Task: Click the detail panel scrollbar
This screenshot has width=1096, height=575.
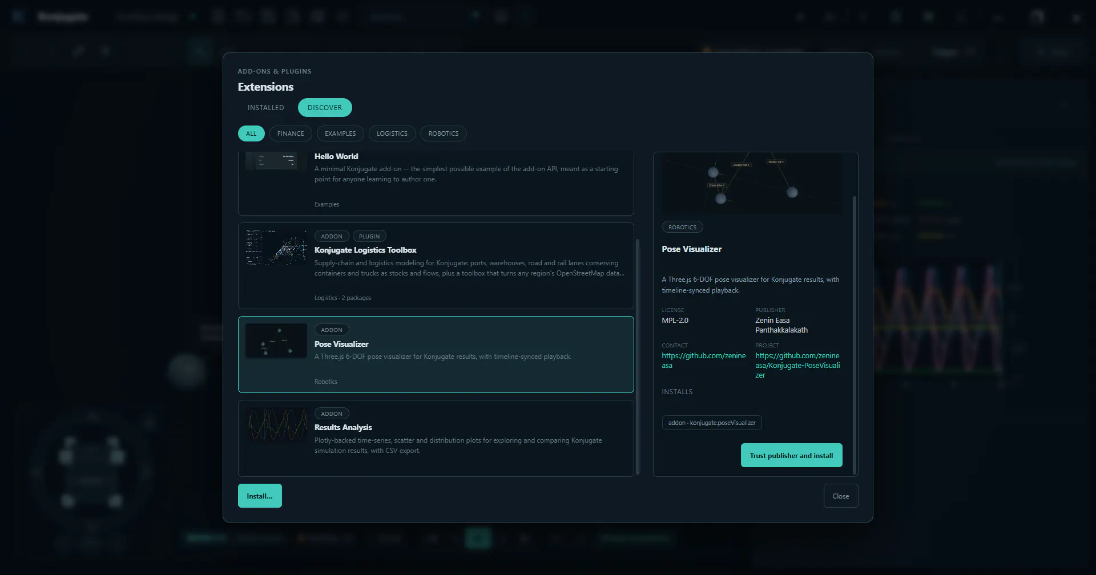Action: 855,335
